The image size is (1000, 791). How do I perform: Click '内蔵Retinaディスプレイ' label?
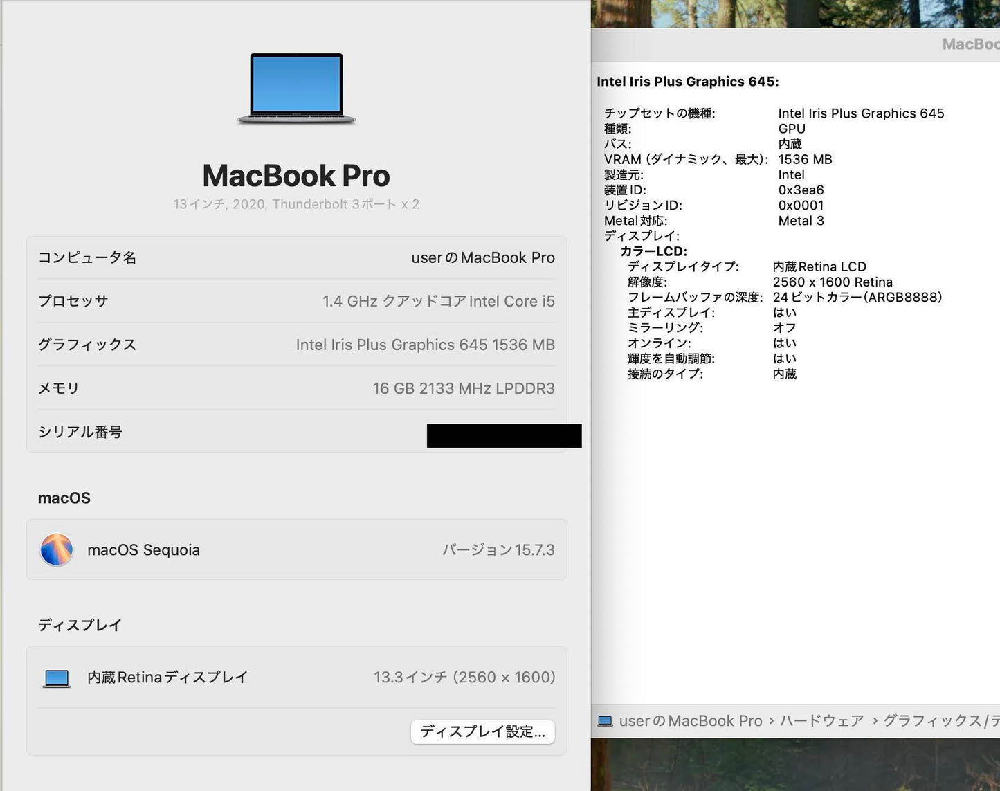coord(167,678)
